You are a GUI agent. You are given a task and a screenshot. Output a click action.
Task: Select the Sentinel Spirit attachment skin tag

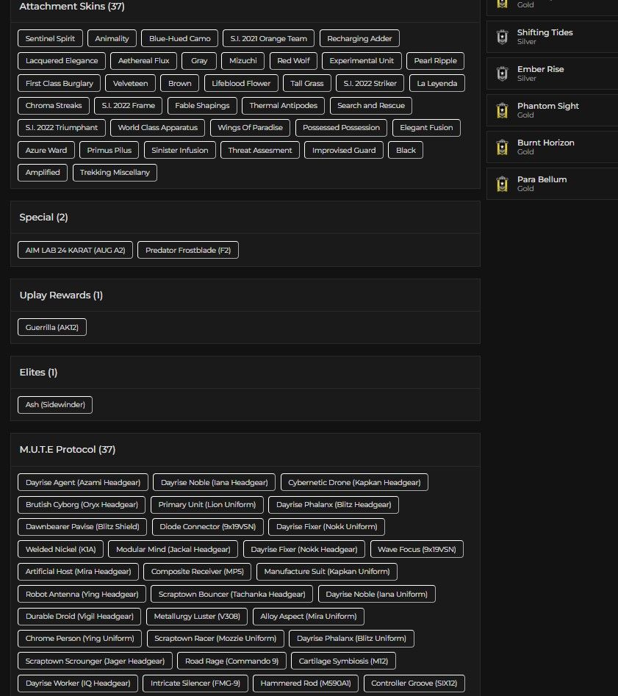(x=50, y=39)
